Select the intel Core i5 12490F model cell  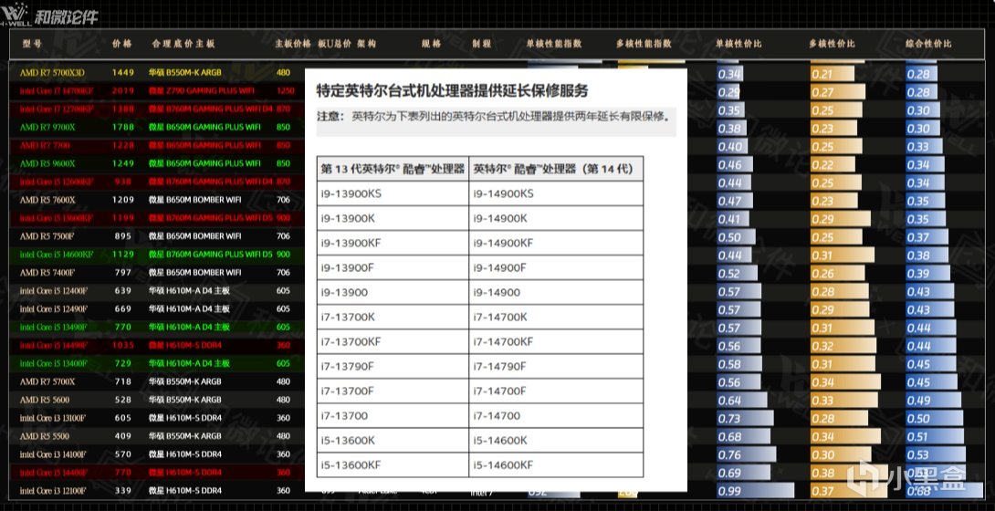pyautogui.click(x=54, y=308)
